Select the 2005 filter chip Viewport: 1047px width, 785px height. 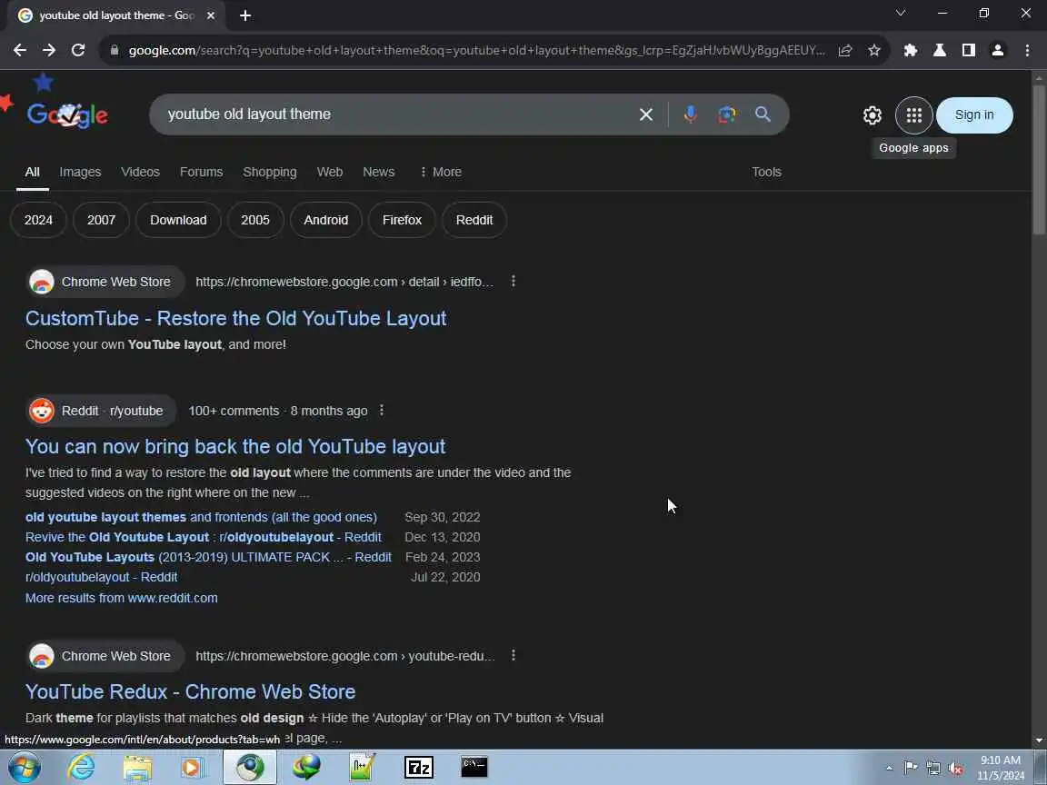point(255,220)
